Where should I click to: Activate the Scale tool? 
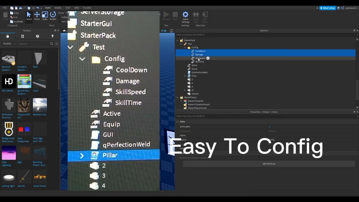tap(45, 16)
